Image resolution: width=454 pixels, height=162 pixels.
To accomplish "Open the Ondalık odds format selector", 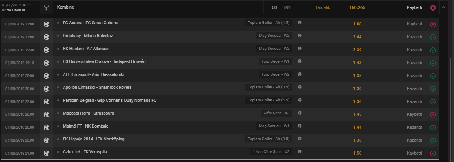I will click(323, 7).
